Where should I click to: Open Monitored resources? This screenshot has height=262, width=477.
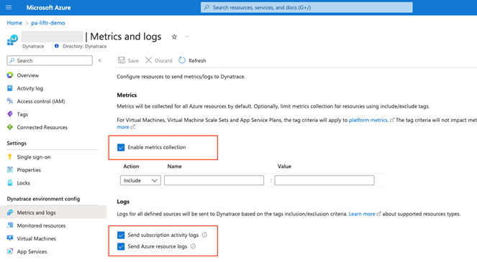click(41, 225)
